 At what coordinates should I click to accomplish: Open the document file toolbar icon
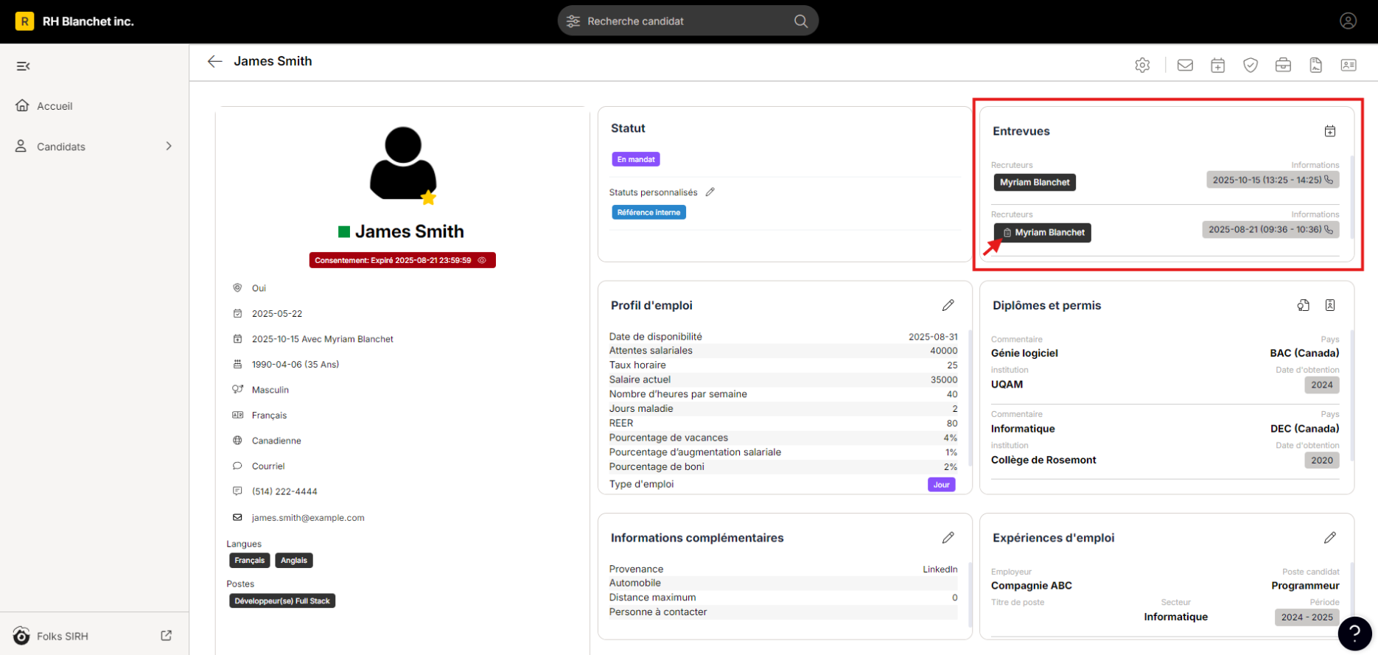(x=1315, y=66)
